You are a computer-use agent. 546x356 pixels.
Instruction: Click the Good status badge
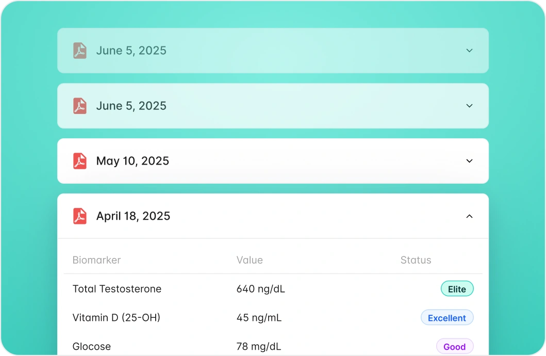click(x=454, y=347)
